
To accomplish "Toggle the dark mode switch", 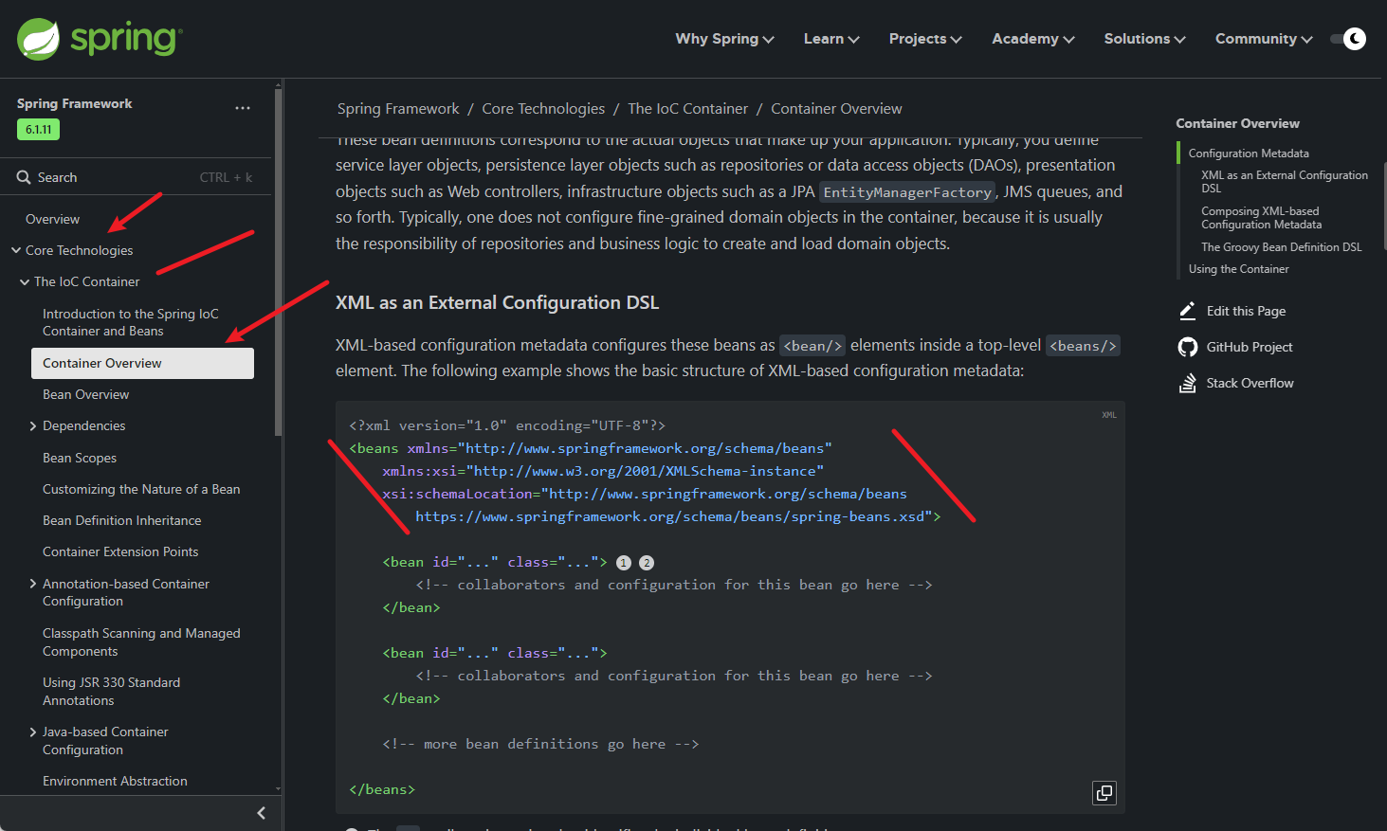I will pyautogui.click(x=1348, y=39).
